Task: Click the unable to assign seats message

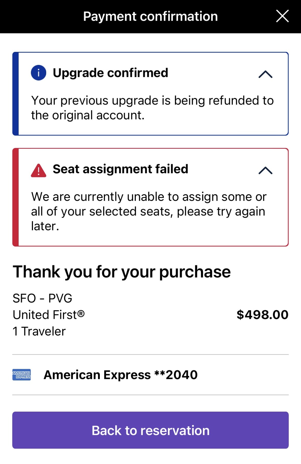Action: pyautogui.click(x=149, y=211)
